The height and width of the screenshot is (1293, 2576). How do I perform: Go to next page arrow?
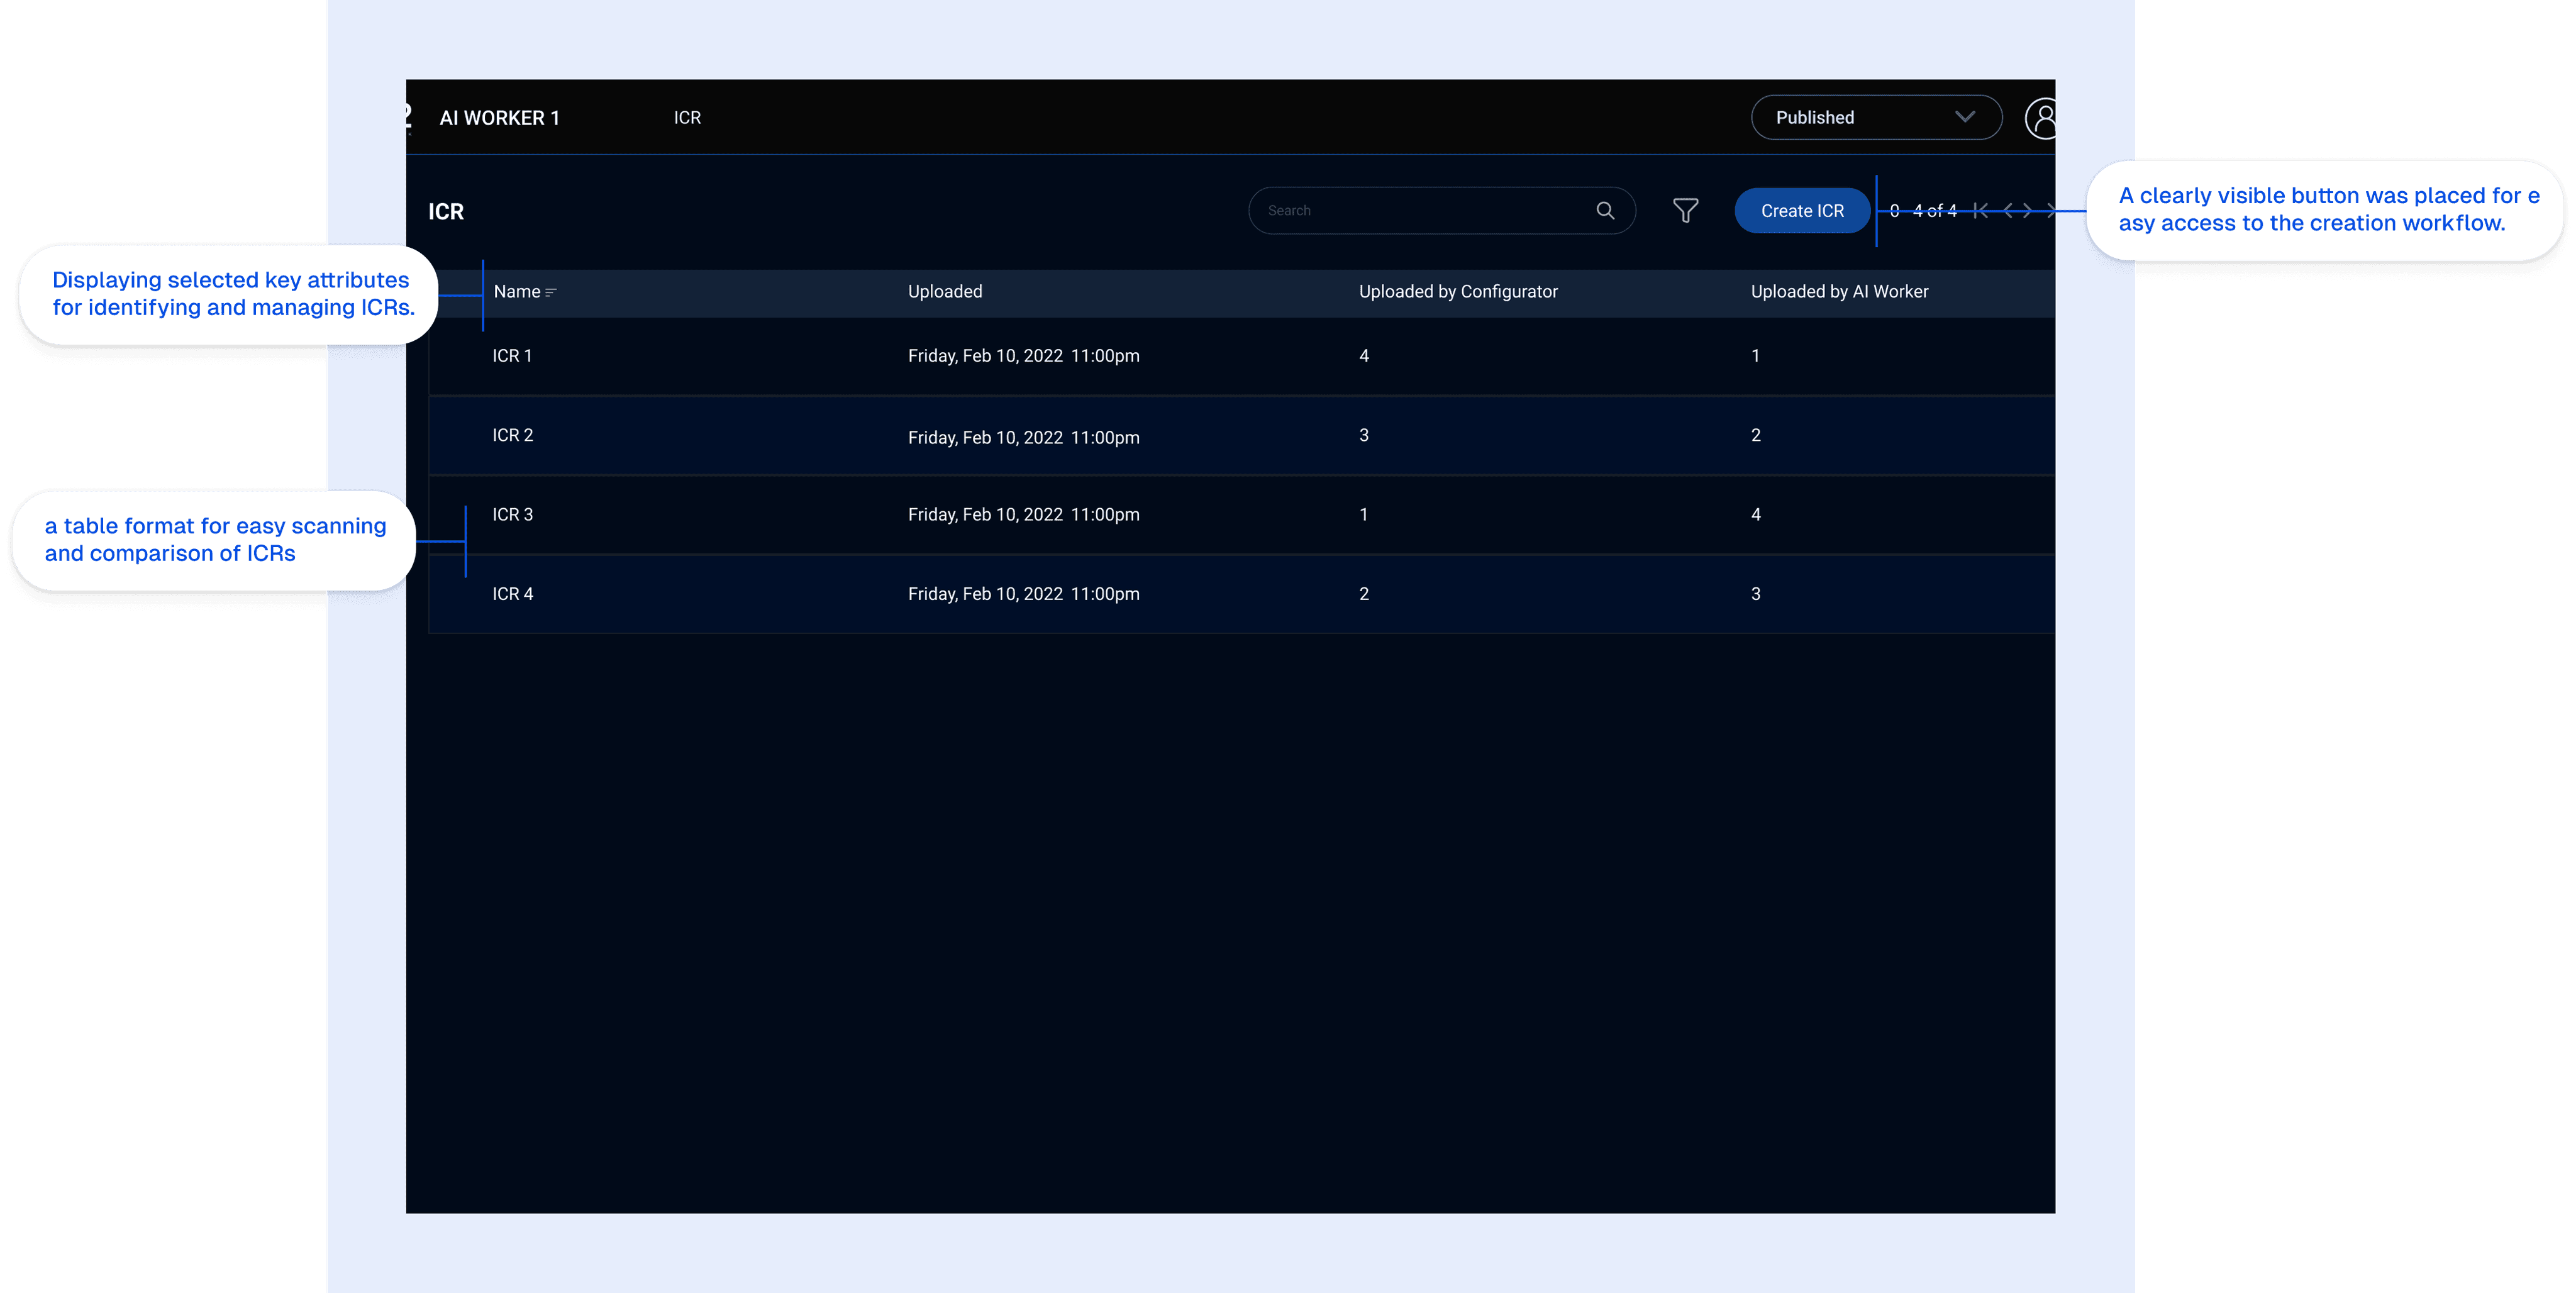point(2027,210)
